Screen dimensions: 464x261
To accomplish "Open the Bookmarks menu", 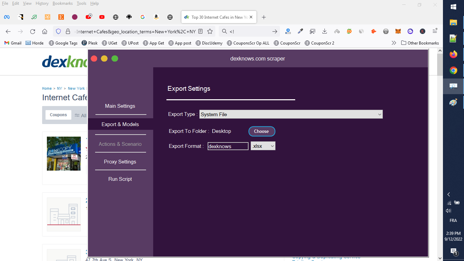I will [63, 3].
